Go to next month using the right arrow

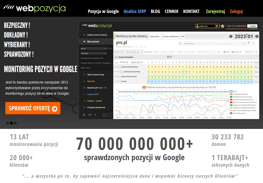[x=257, y=37]
